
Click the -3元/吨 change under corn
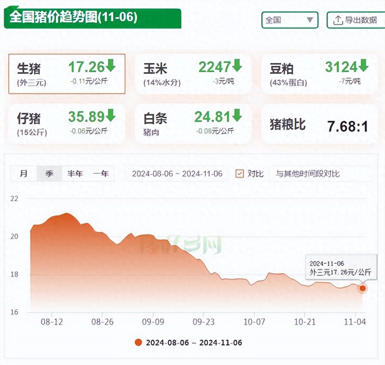[223, 81]
